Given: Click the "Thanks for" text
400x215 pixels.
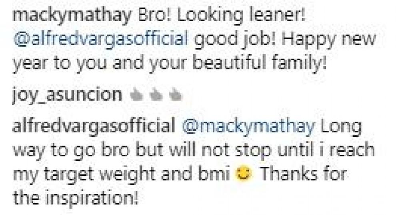Looking at the screenshot, I should click(x=303, y=174).
